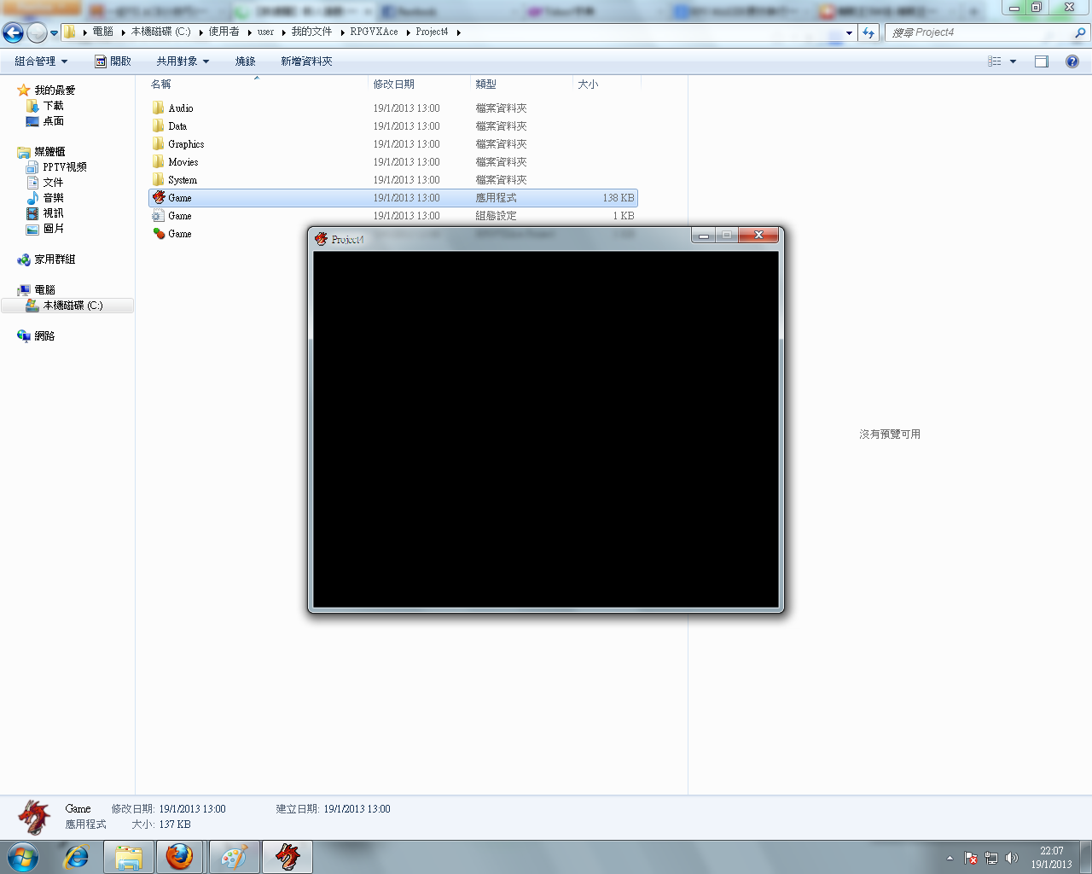Open the volume speaker icon in tray
The height and width of the screenshot is (874, 1092).
pyautogui.click(x=1012, y=858)
